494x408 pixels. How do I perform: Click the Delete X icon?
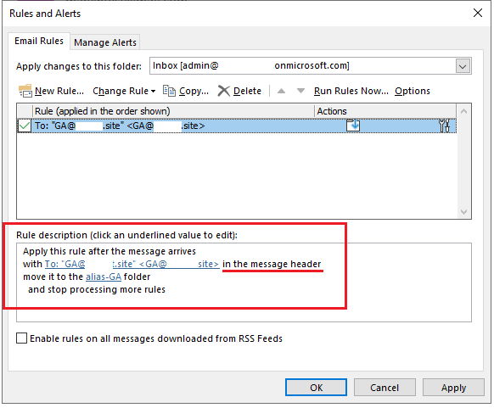[x=224, y=91]
